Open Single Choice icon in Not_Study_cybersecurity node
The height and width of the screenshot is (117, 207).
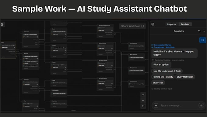tap(112, 30)
